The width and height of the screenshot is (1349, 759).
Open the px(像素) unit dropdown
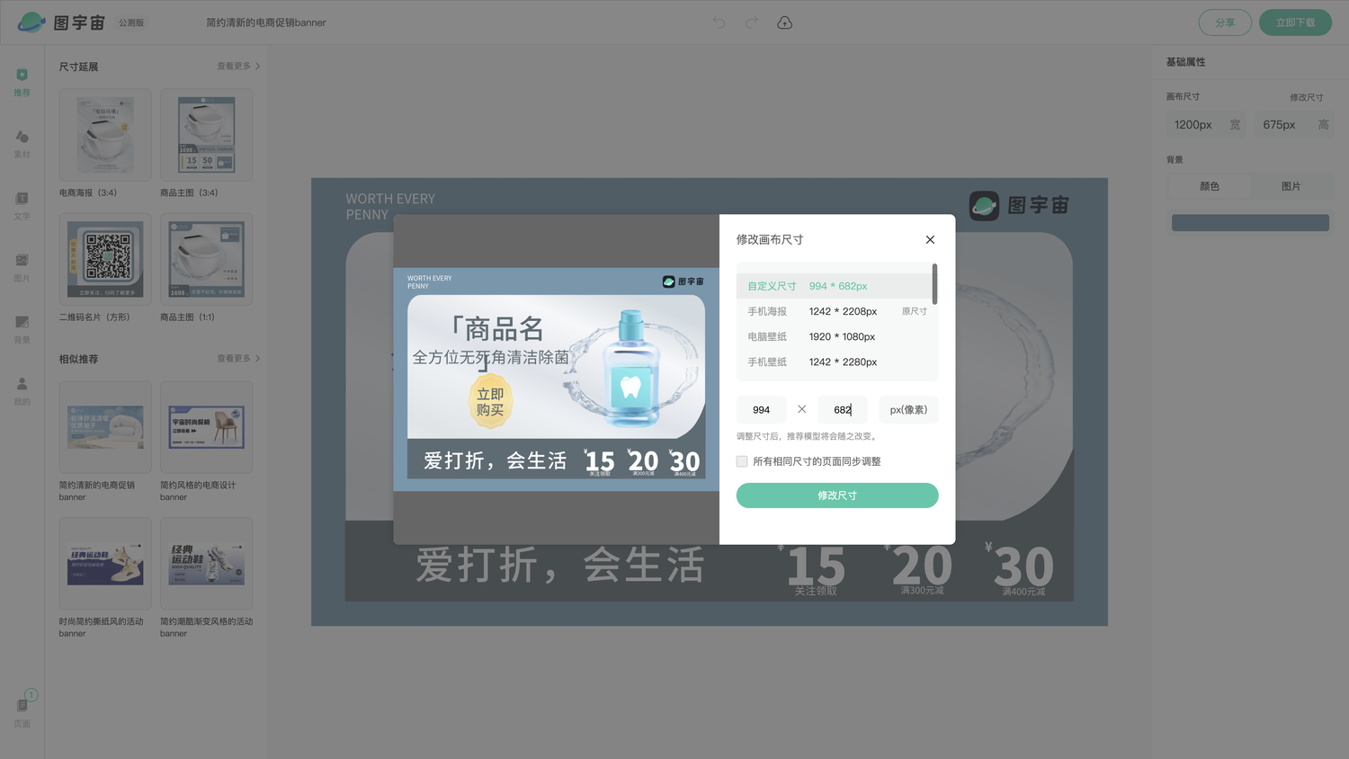pyautogui.click(x=908, y=409)
